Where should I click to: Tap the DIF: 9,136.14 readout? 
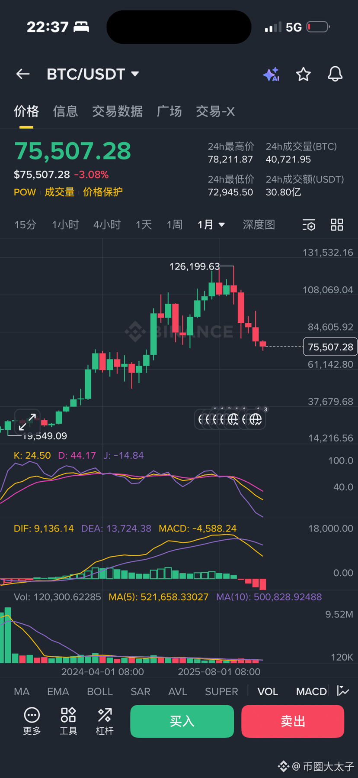tap(44, 528)
